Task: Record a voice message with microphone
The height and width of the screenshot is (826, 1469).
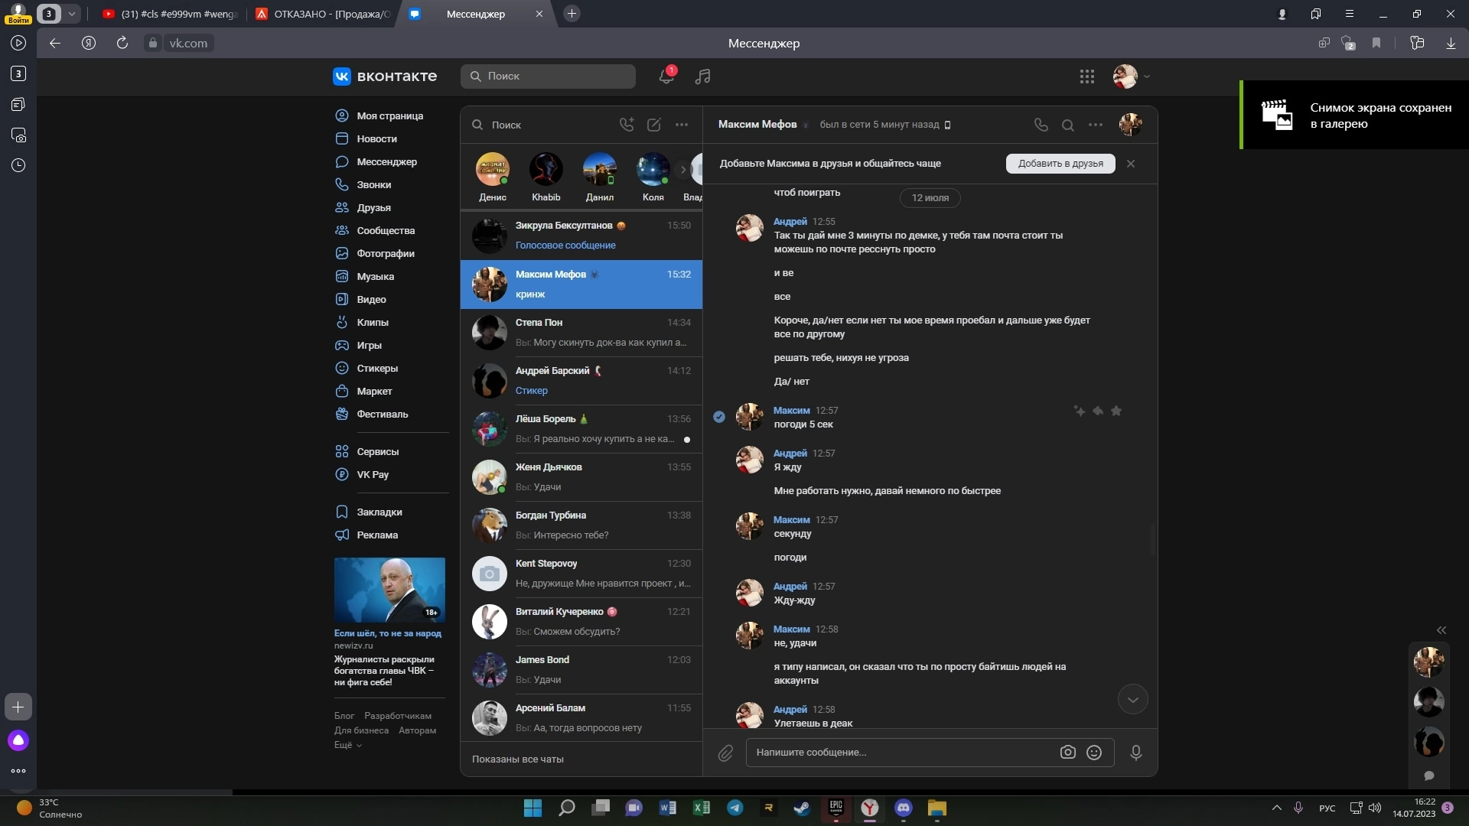Action: click(1136, 753)
